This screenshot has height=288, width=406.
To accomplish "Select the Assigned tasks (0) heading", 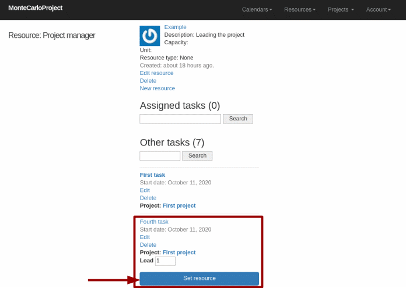I will click(x=180, y=106).
